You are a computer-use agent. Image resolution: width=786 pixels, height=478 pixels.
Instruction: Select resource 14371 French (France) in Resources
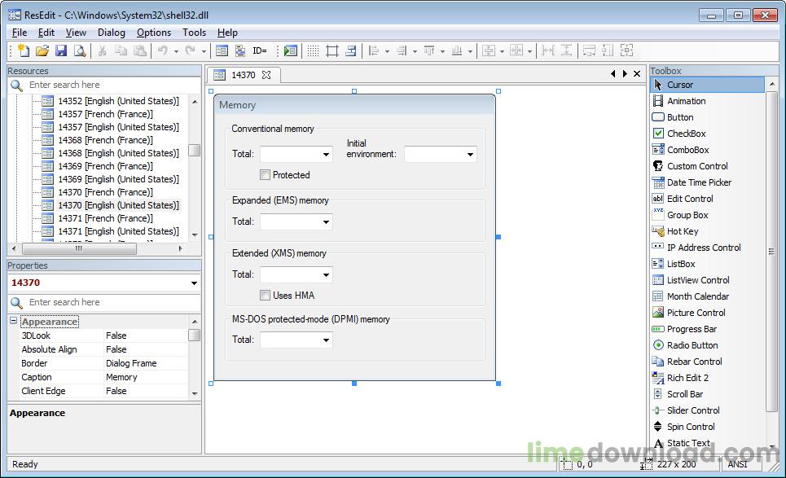[x=107, y=218]
